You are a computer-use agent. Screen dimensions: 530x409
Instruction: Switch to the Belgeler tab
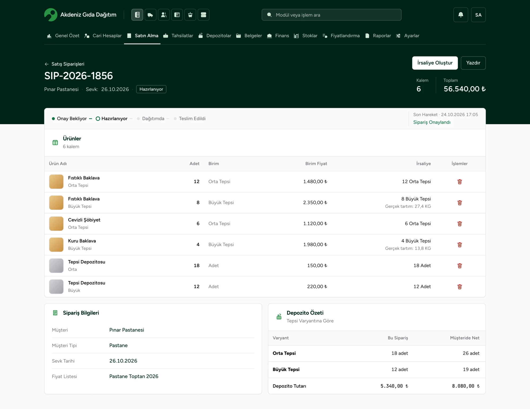(249, 36)
